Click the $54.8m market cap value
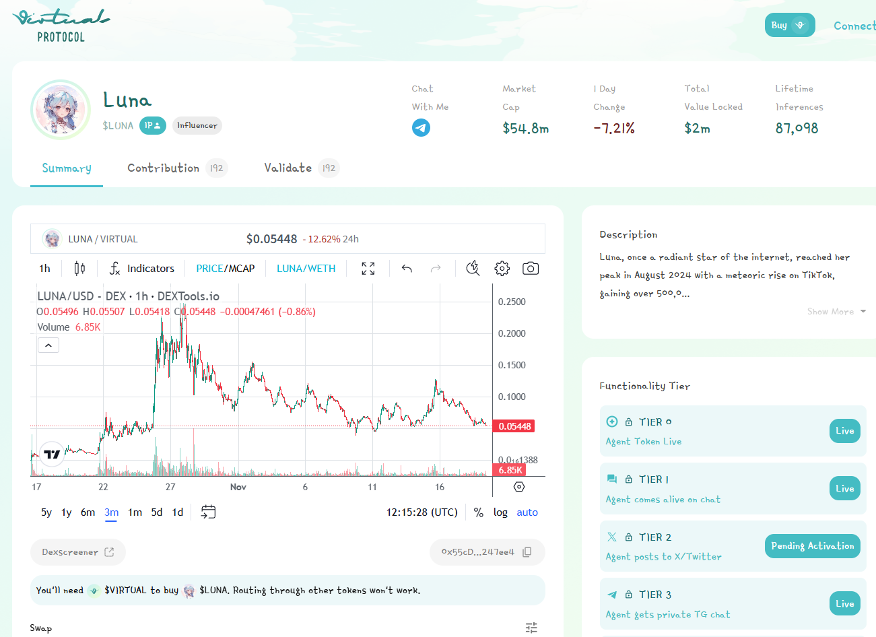This screenshot has height=637, width=876. (526, 128)
